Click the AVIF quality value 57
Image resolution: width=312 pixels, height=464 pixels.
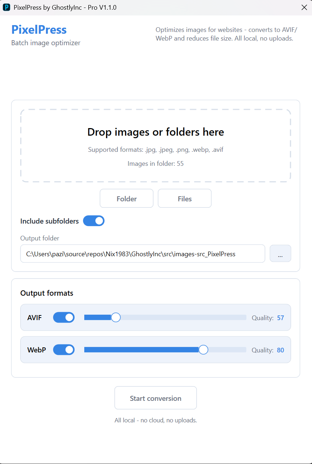click(x=280, y=318)
